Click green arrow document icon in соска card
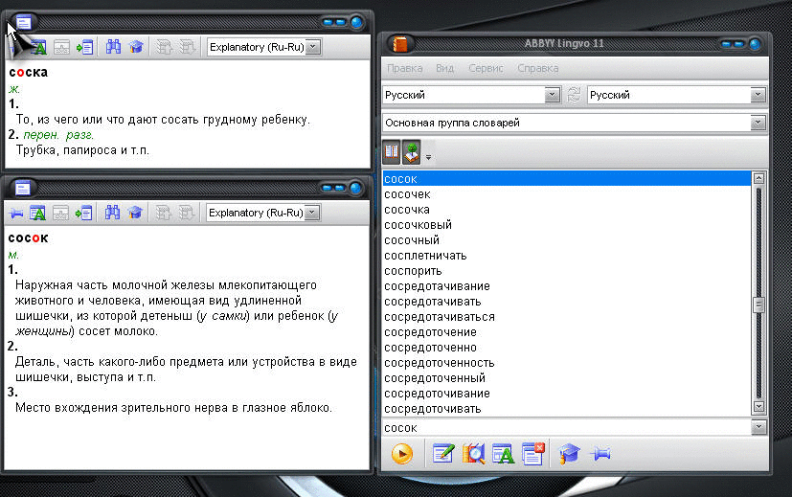792x497 pixels. point(85,48)
